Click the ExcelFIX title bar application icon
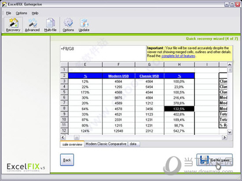242x181 pixels. [x=4, y=4]
